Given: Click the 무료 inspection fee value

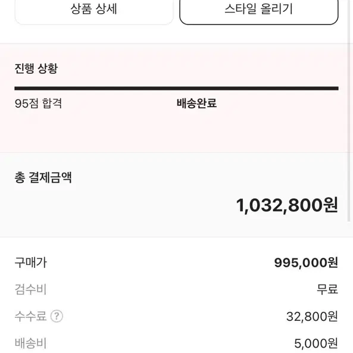Looking at the screenshot, I should click(x=327, y=289).
